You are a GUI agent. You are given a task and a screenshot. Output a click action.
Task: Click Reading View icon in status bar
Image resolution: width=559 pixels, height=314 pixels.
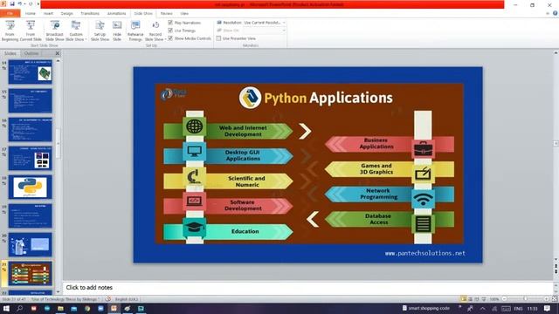[477, 299]
